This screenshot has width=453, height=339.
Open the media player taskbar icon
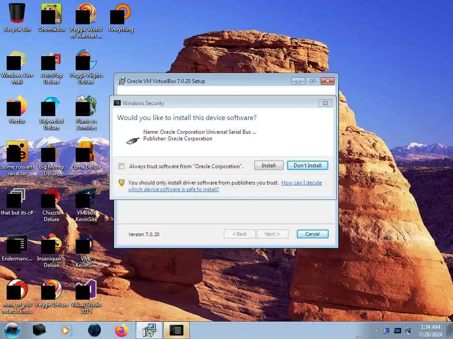(x=66, y=330)
